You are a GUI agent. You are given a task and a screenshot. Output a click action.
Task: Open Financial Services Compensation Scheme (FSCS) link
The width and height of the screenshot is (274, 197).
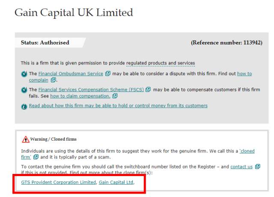(91, 89)
